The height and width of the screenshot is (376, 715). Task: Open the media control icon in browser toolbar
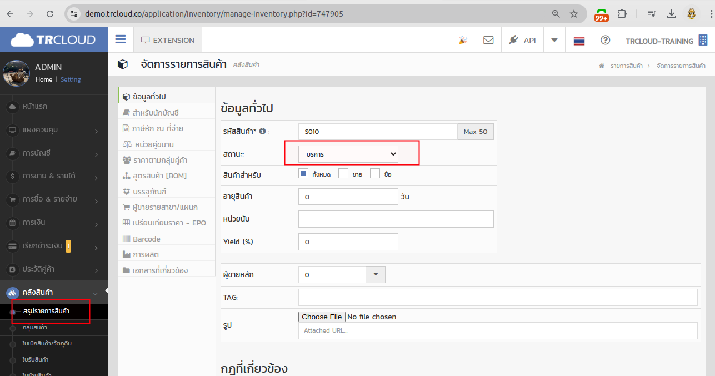tap(652, 14)
